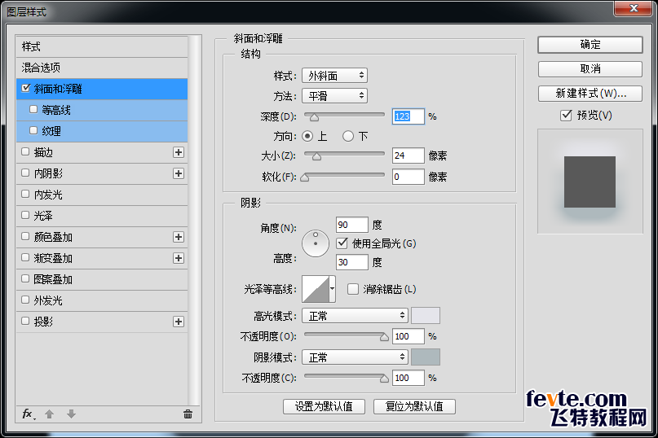
Task: Toggle the 使用全局光 checkbox
Action: click(342, 243)
